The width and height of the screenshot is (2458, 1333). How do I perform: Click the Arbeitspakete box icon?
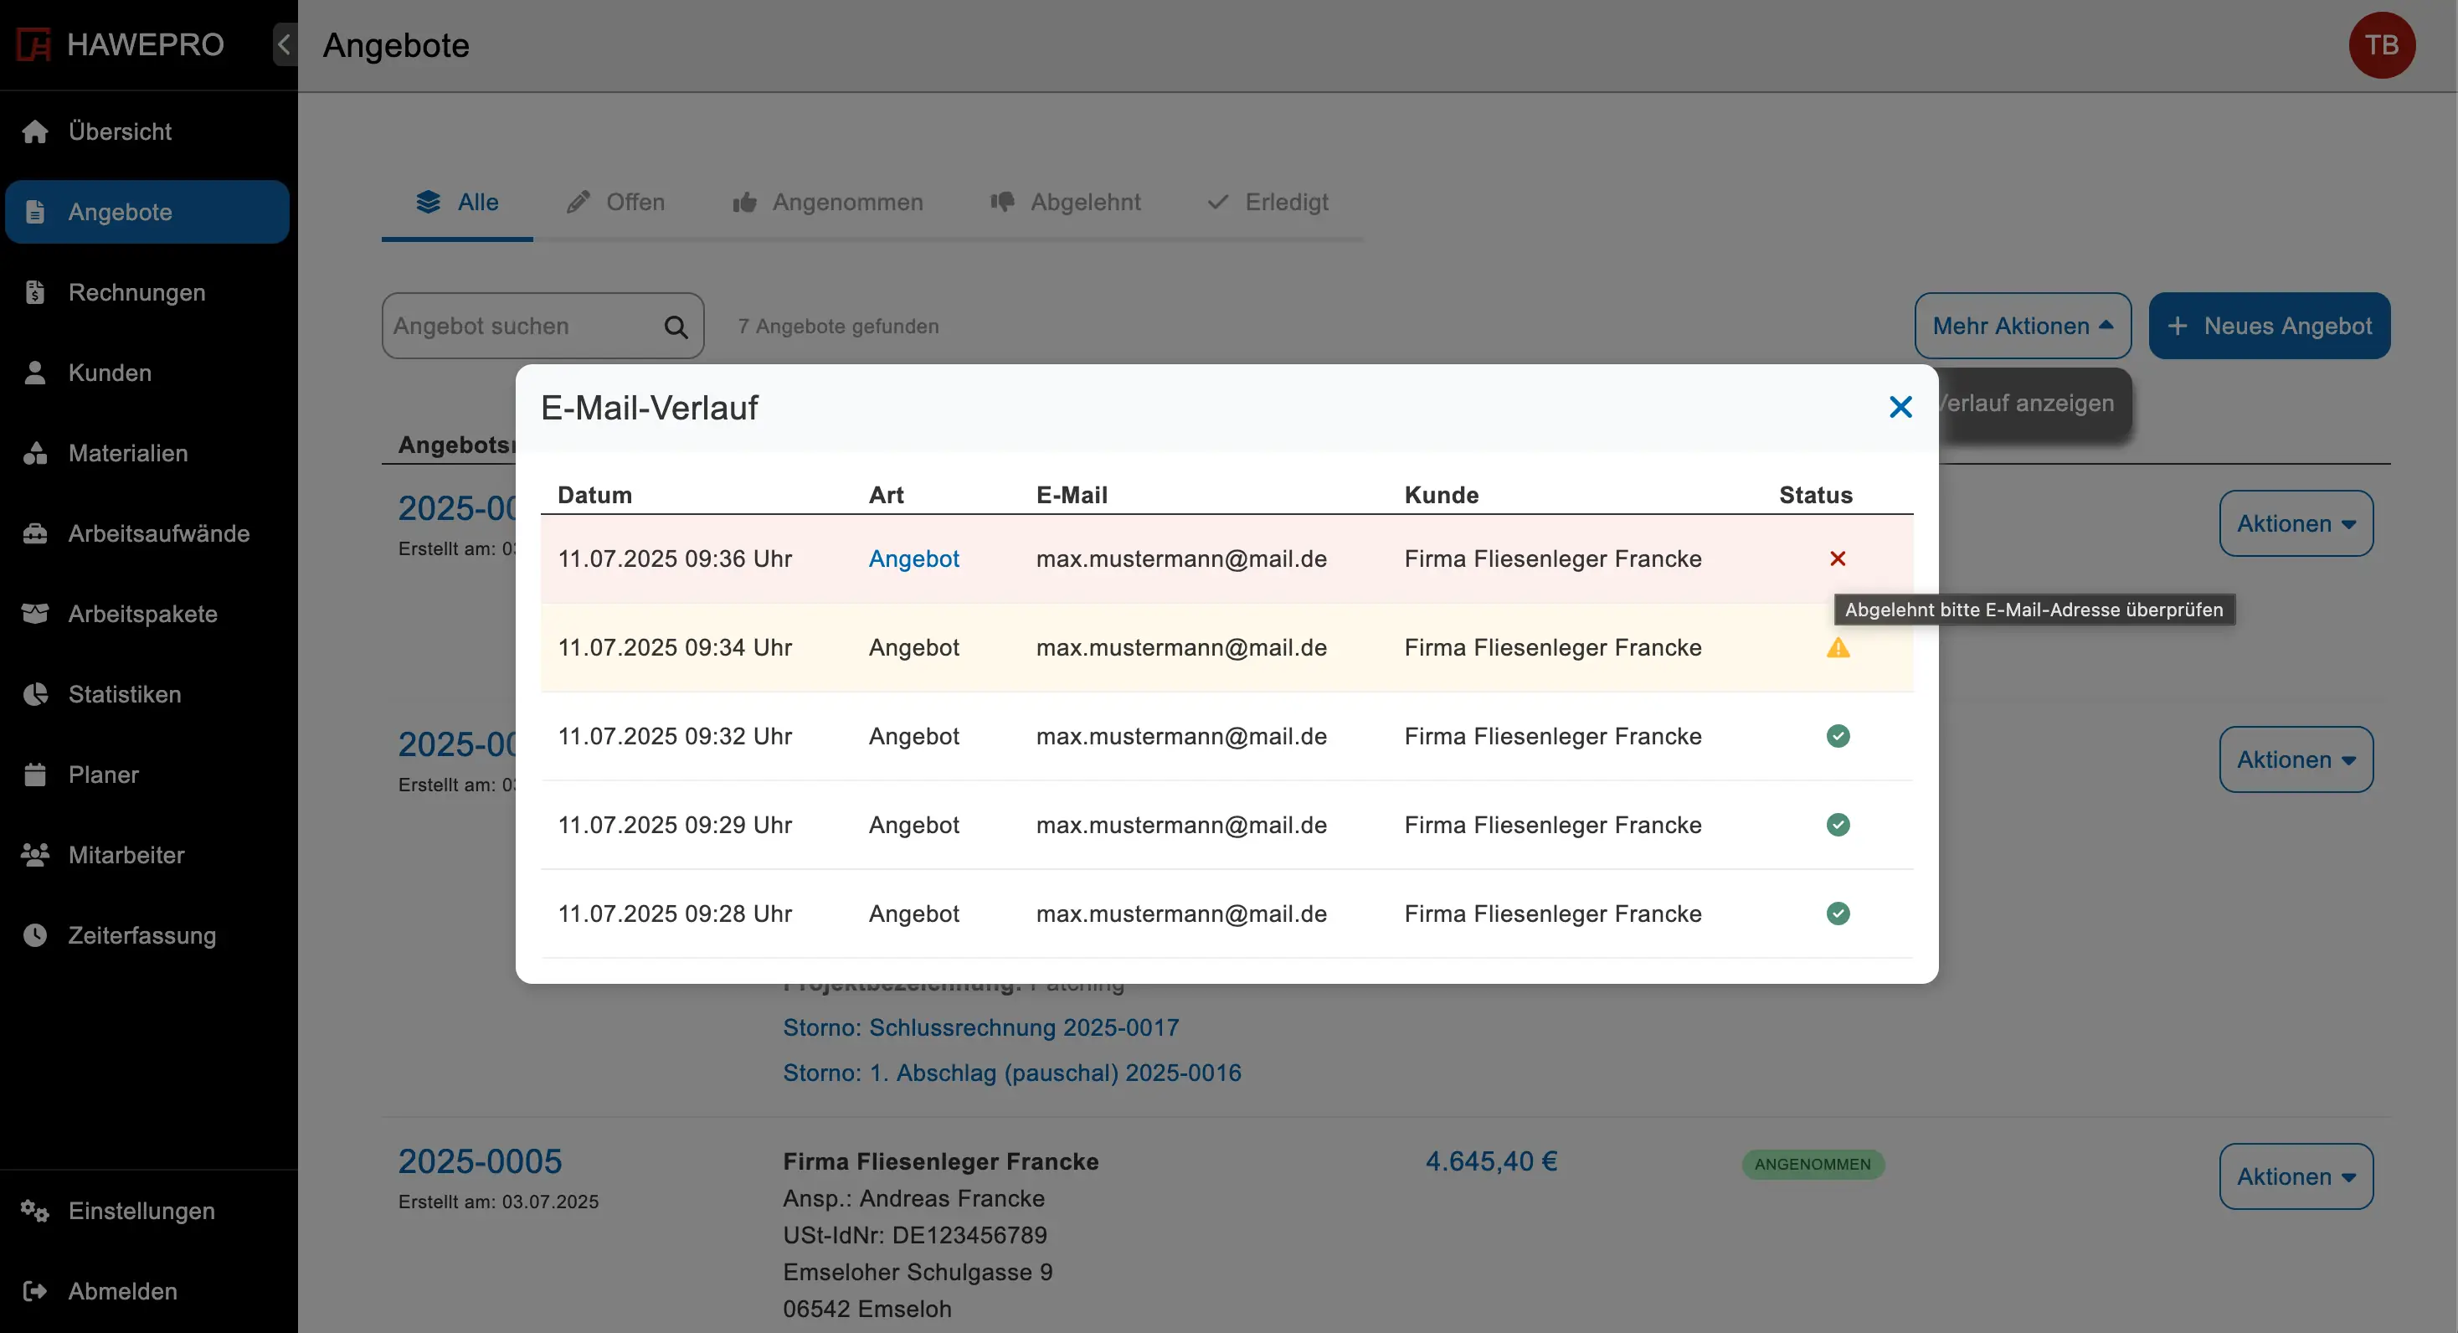[x=35, y=614]
